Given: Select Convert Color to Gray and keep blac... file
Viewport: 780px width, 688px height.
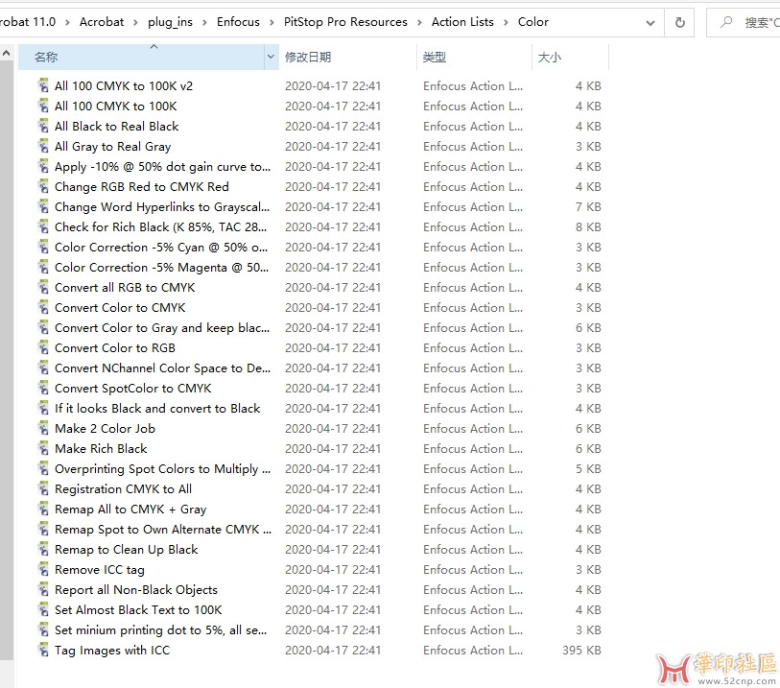Looking at the screenshot, I should [x=162, y=327].
